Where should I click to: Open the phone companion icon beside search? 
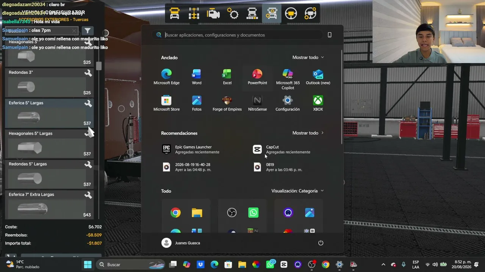[329, 35]
